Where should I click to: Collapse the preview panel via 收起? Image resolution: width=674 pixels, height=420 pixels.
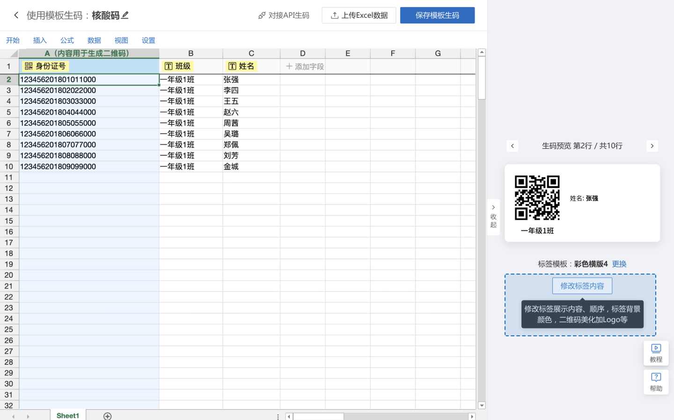493,217
